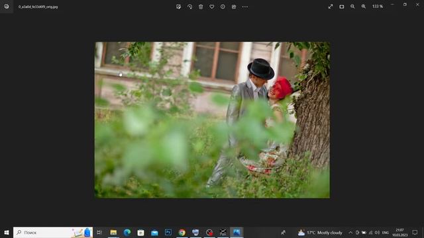This screenshot has height=238, width=424.
Task: Close the Photos window
Action: click(x=417, y=5)
